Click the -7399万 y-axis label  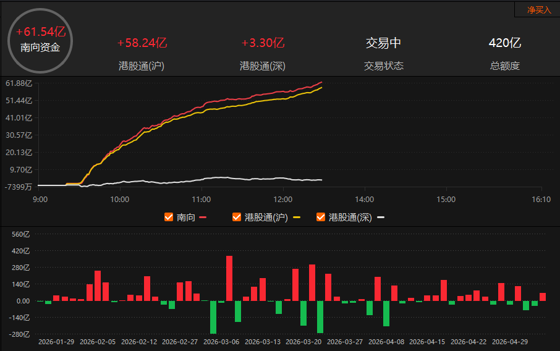pos(18,187)
